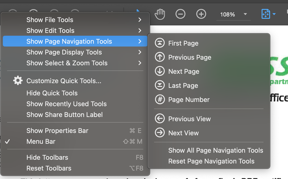Click the Next View right-arrow icon

(x=159, y=133)
